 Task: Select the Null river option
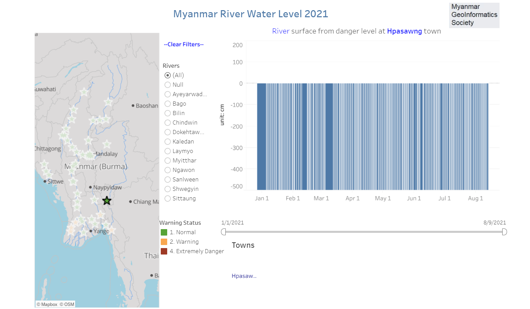tap(168, 85)
